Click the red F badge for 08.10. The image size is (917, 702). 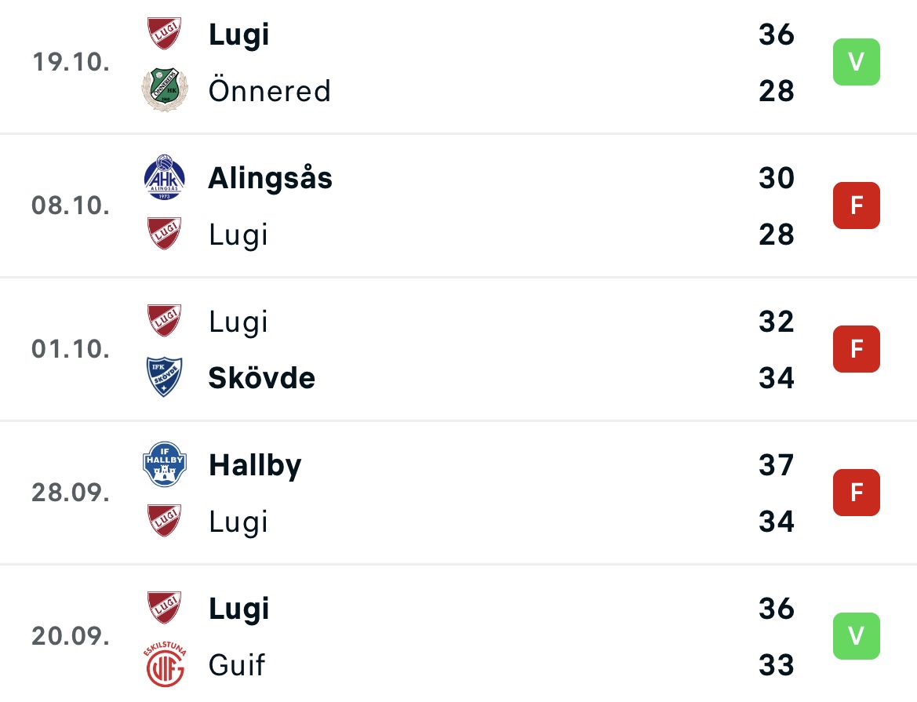[856, 206]
